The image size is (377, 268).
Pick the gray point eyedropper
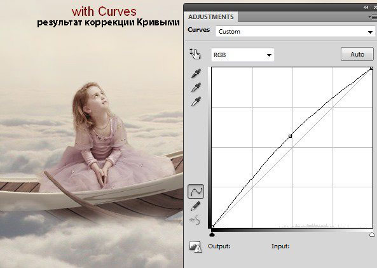pos(196,88)
